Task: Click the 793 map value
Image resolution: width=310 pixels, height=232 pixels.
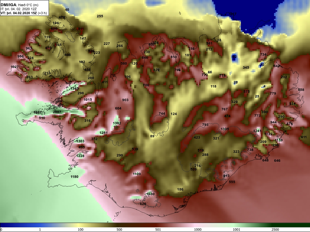Action: tap(205, 125)
